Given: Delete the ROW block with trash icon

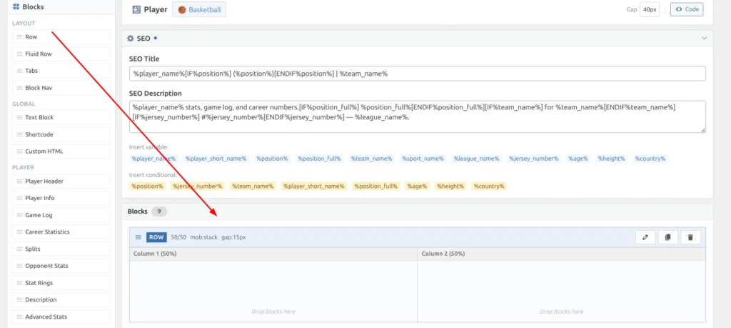Looking at the screenshot, I should (690, 237).
